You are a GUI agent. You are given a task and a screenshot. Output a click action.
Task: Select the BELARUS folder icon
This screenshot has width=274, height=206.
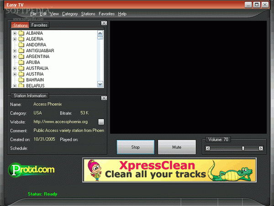tap(21, 85)
